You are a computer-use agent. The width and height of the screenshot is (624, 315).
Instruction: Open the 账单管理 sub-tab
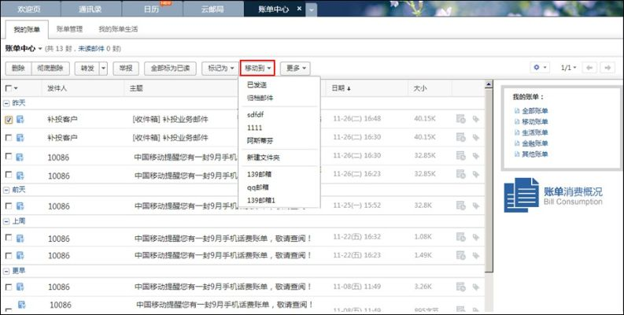pyautogui.click(x=69, y=28)
